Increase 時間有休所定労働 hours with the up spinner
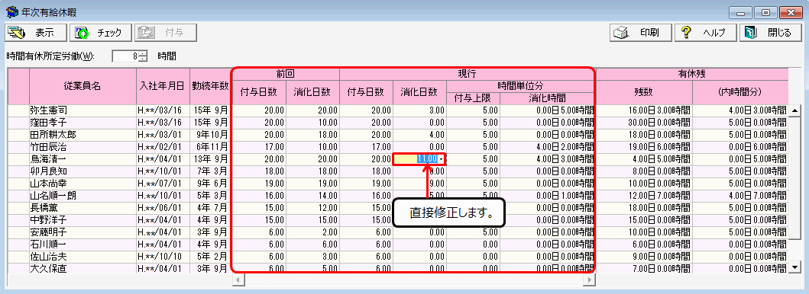The width and height of the screenshot is (809, 294). (143, 53)
